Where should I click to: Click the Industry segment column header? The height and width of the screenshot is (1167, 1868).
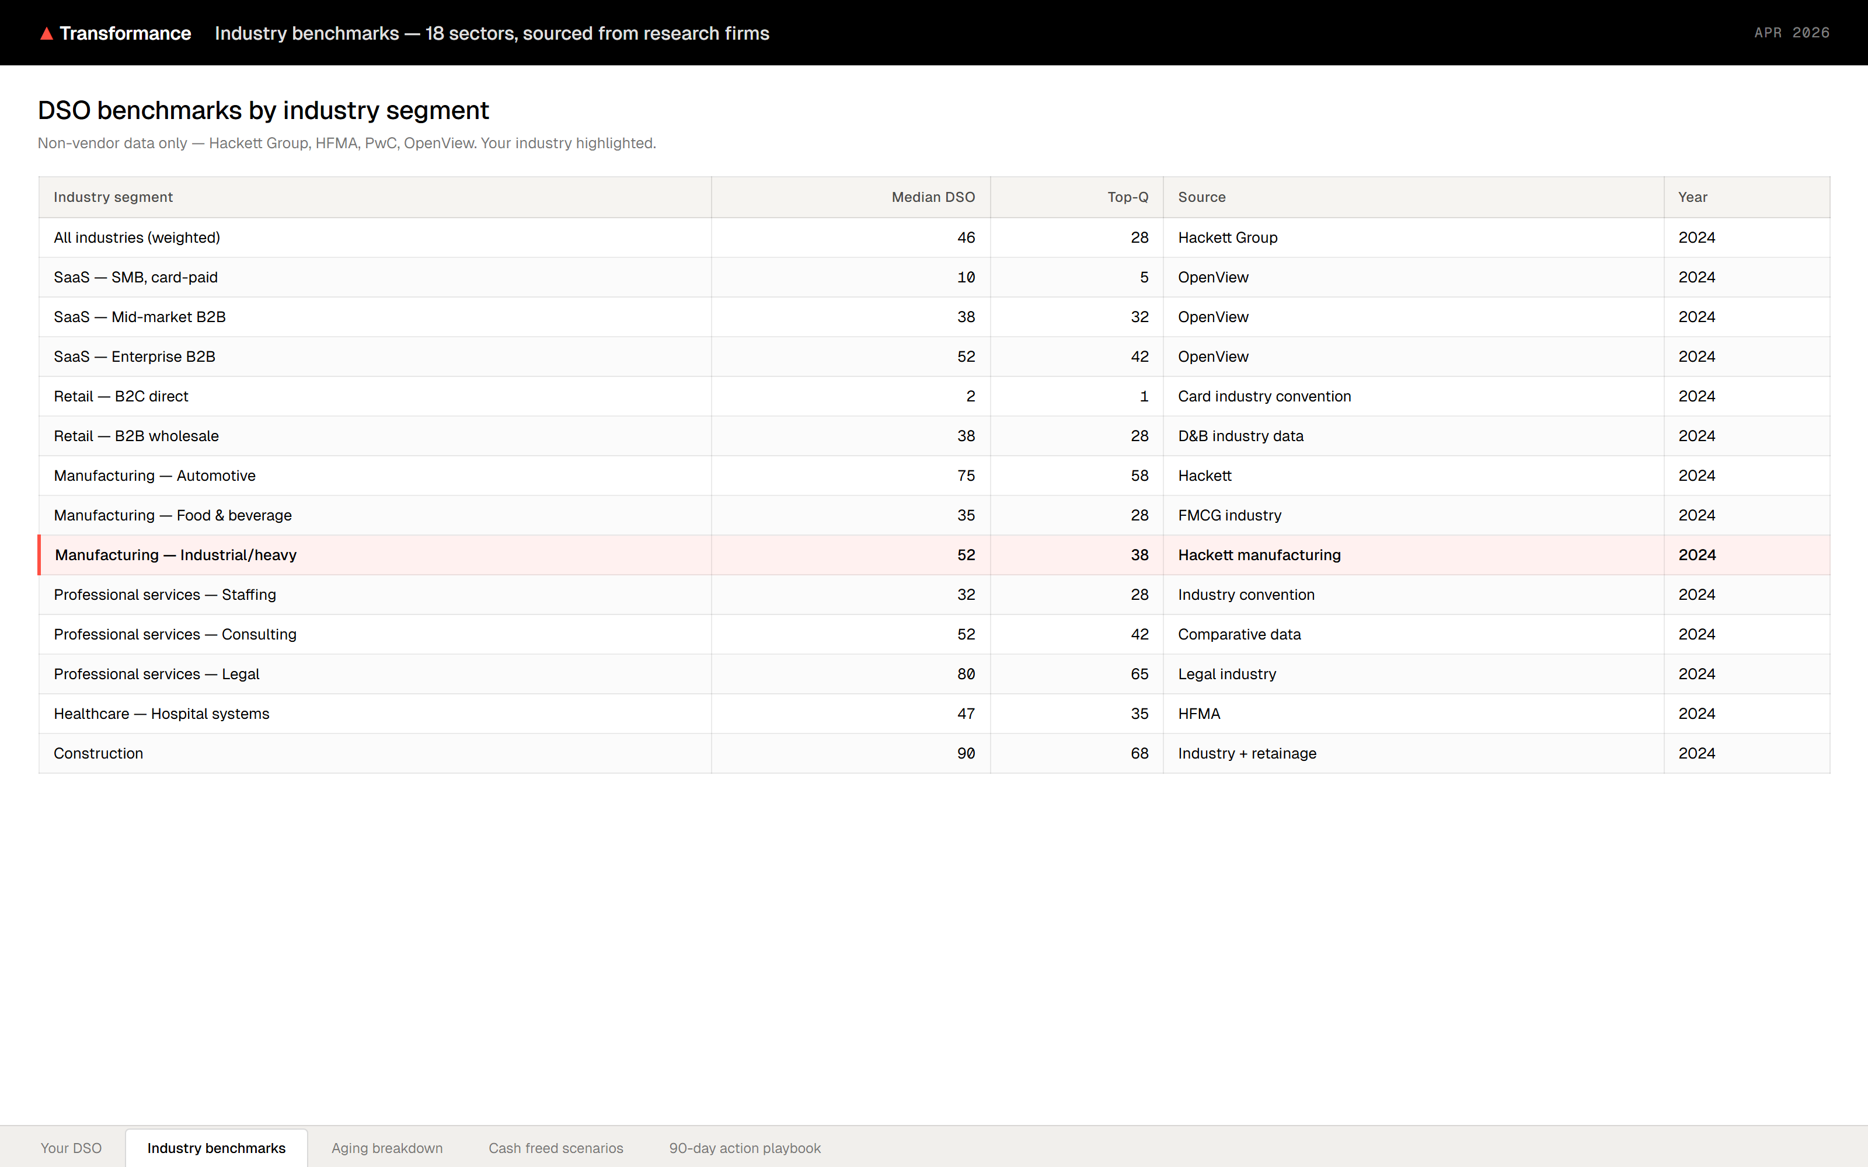113,197
